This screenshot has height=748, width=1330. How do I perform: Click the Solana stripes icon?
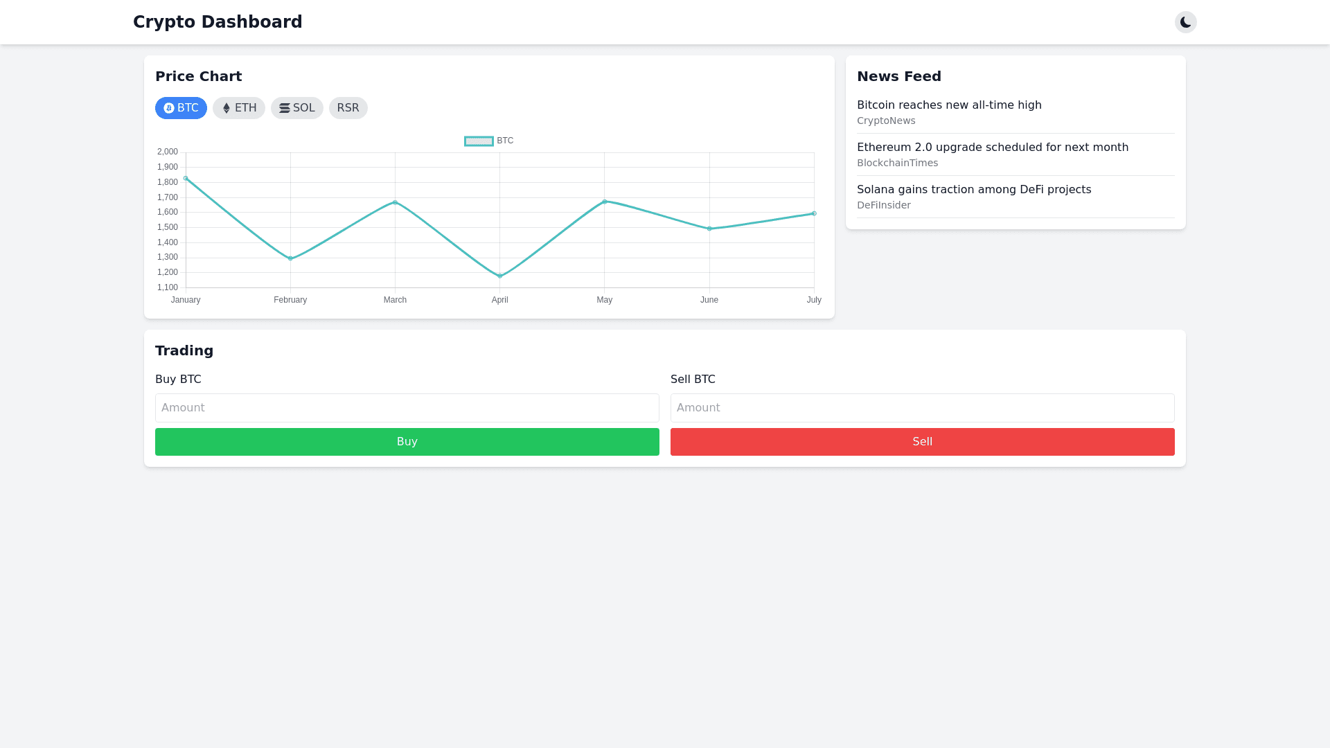click(x=285, y=108)
